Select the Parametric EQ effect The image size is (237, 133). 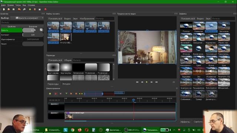(x=224, y=72)
